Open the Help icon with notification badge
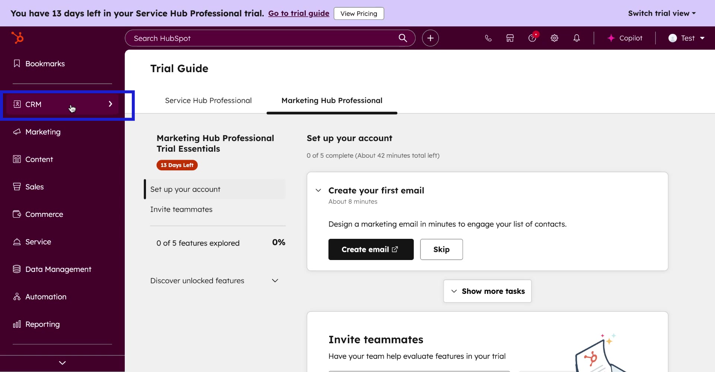The image size is (715, 372). click(532, 38)
